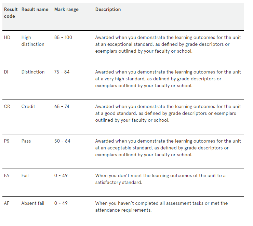Click the "Credit" result name
This screenshot has width=253, height=226.
coord(28,106)
